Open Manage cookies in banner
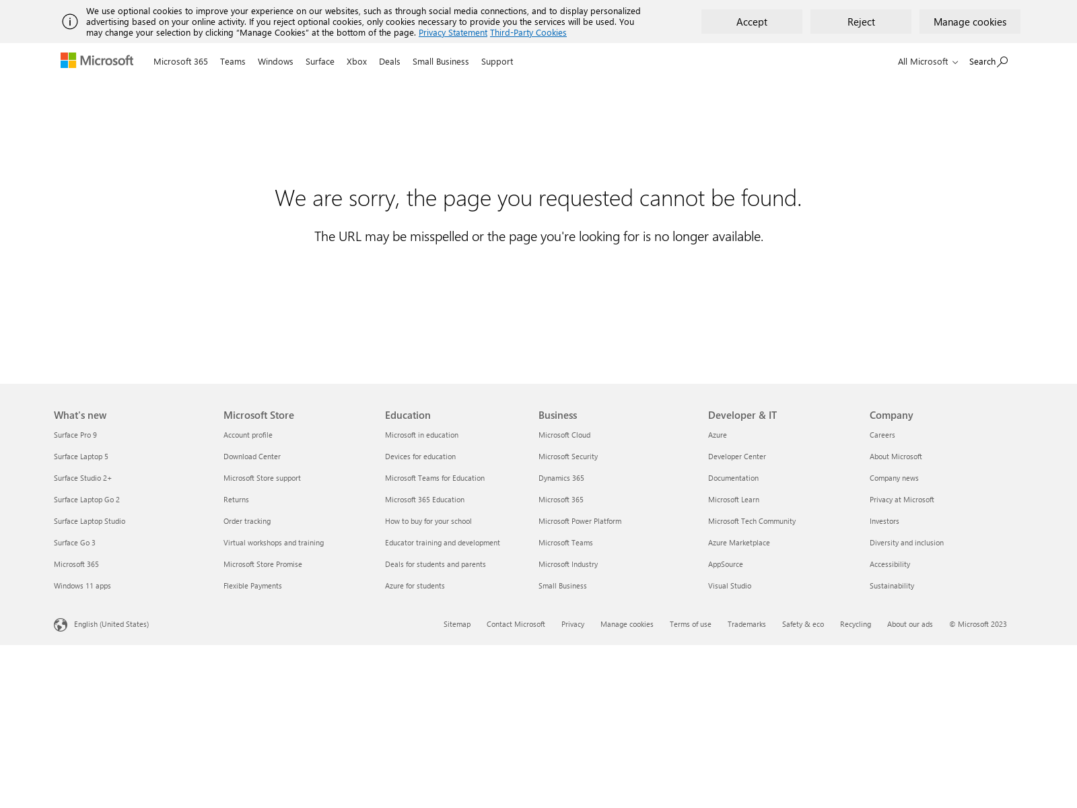Viewport: 1077px width, 808px height. pos(970,22)
